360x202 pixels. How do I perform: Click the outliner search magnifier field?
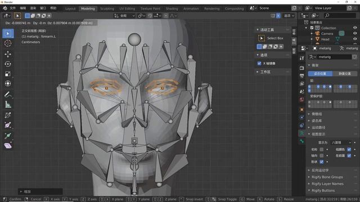(x=340, y=16)
